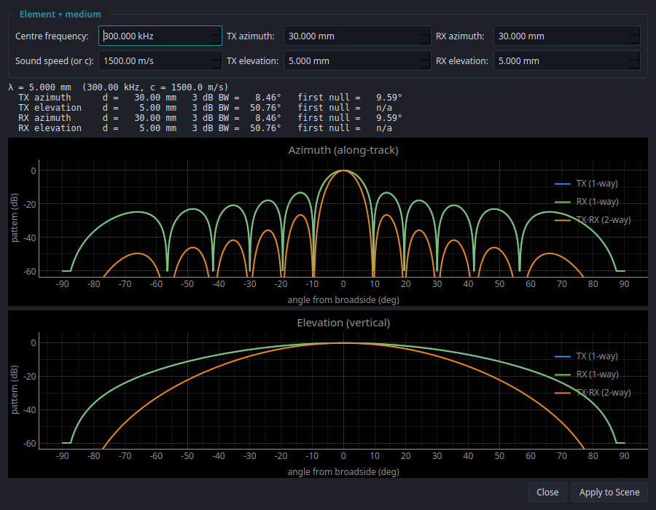This screenshot has height=510, width=656.
Task: Select the RX azimuth value field
Action: pyautogui.click(x=566, y=36)
